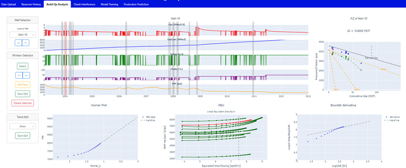Select the Build Up Analysis tab
Image resolution: width=406 pixels, height=168 pixels.
[x=57, y=4]
